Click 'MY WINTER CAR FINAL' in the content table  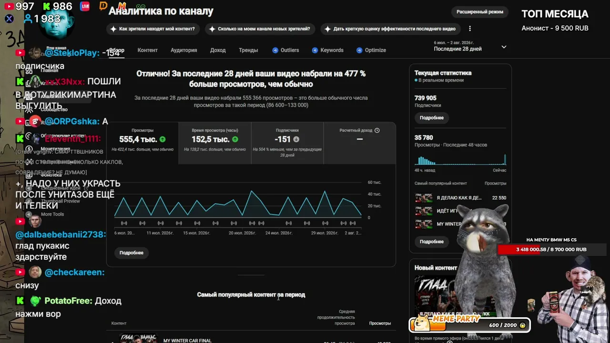coord(187,341)
